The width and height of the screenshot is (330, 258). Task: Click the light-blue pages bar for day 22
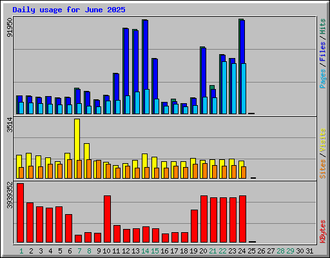(224, 88)
